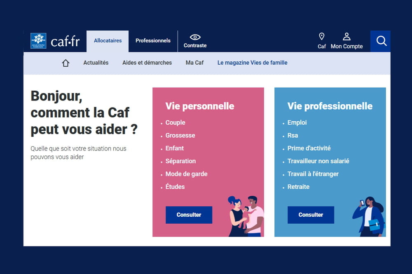The width and height of the screenshot is (412, 274).
Task: Select the Couple link
Action: (175, 123)
